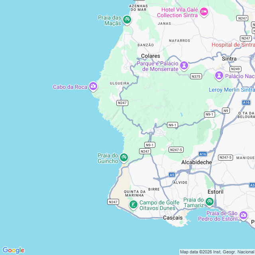Open the Praia do Tamariz beach marker
The width and height of the screenshot is (255, 255).
(210, 202)
